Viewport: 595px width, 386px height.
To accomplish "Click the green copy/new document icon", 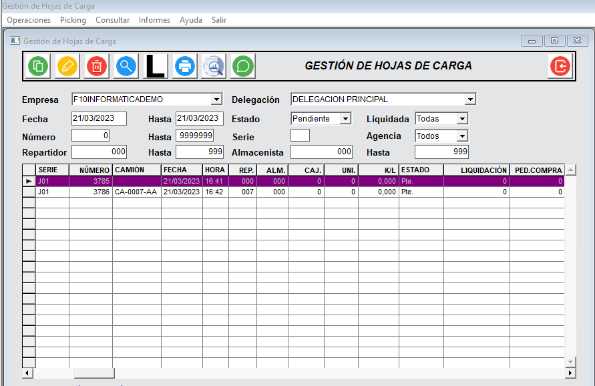I will pyautogui.click(x=38, y=66).
